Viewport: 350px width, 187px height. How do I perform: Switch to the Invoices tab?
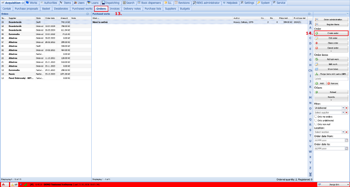pyautogui.click(x=115, y=9)
